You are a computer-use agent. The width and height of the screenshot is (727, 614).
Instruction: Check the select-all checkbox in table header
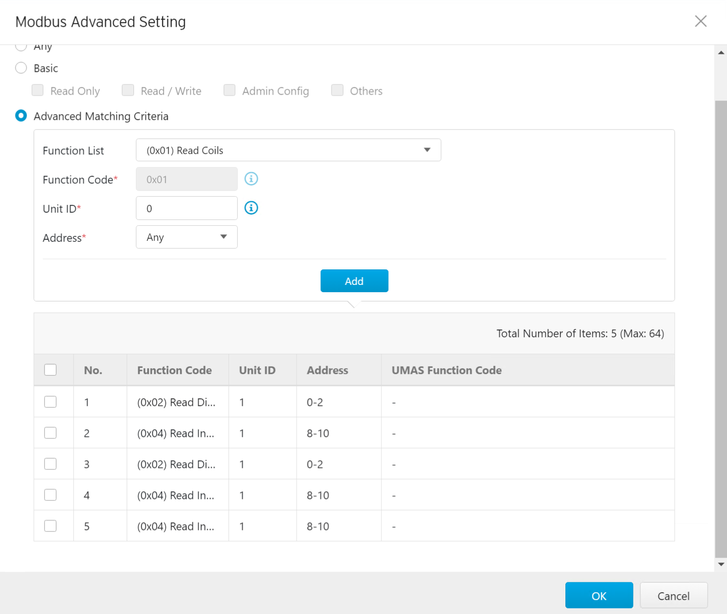[x=50, y=370]
